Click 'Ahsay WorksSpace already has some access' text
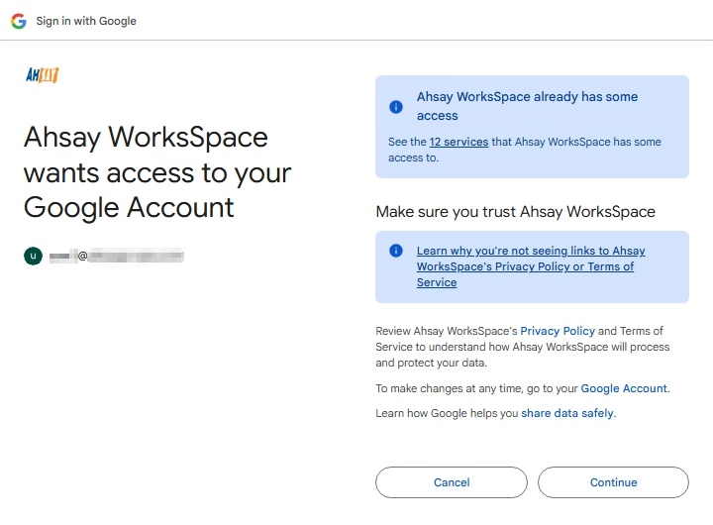Image resolution: width=713 pixels, height=525 pixels. tap(528, 106)
